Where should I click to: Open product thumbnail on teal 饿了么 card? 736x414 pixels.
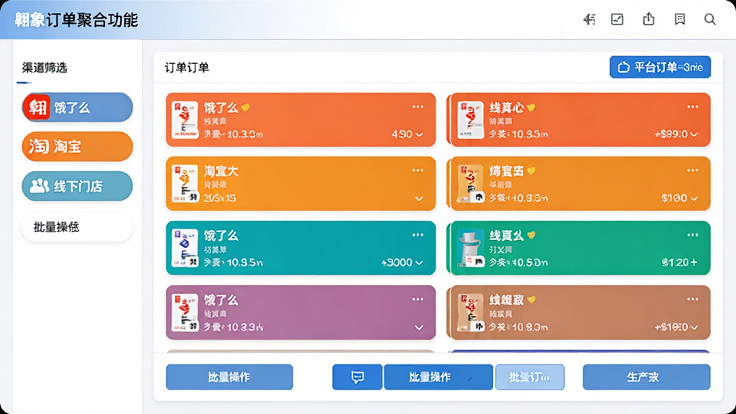pos(185,248)
